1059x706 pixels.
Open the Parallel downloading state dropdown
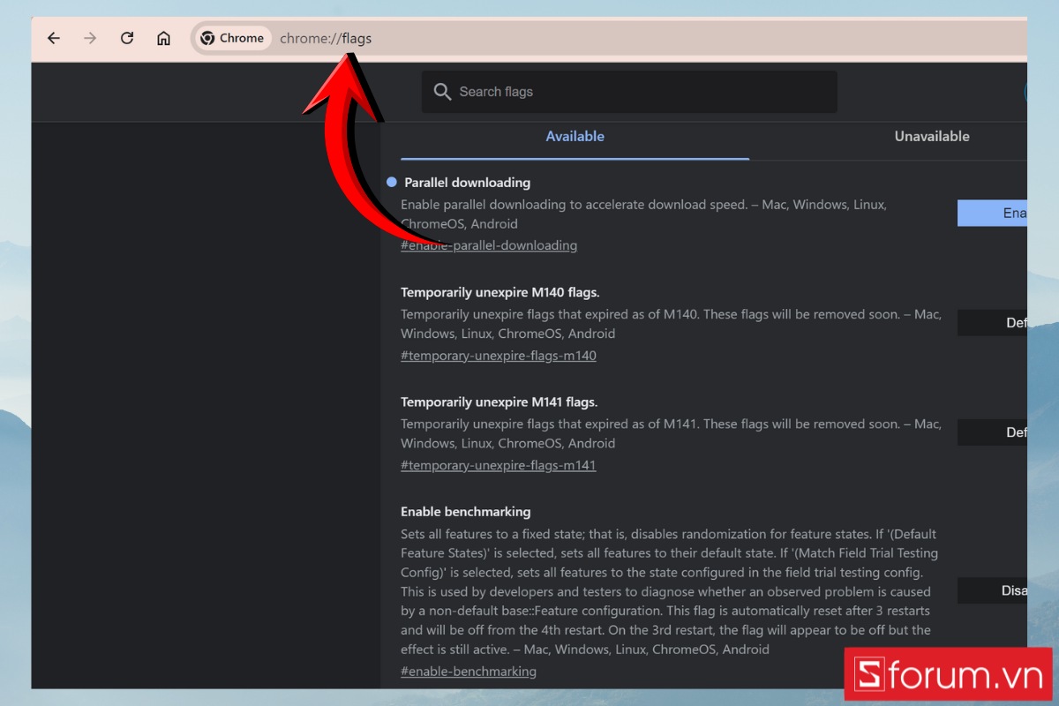992,213
